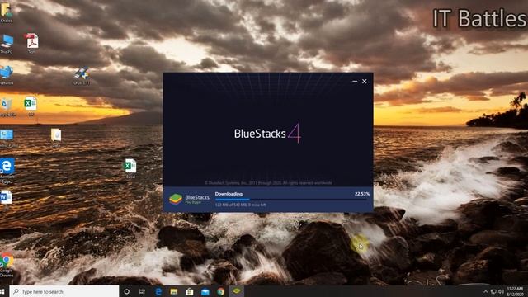Click the download size and time left text

click(240, 205)
